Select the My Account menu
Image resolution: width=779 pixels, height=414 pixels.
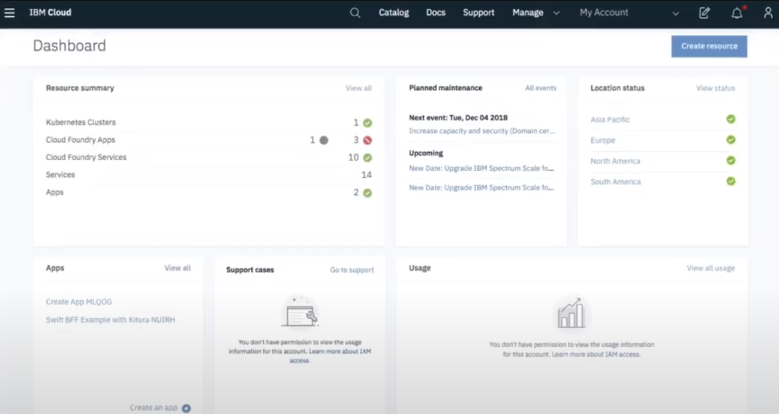point(604,13)
